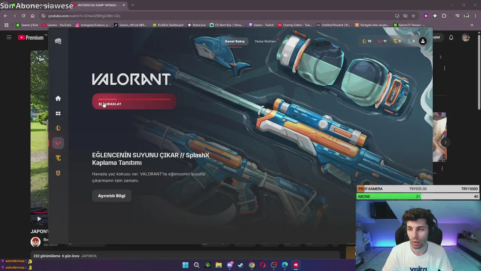Switch to Genel Bakış tab
Viewport: 481px width, 271px height.
(x=234, y=41)
